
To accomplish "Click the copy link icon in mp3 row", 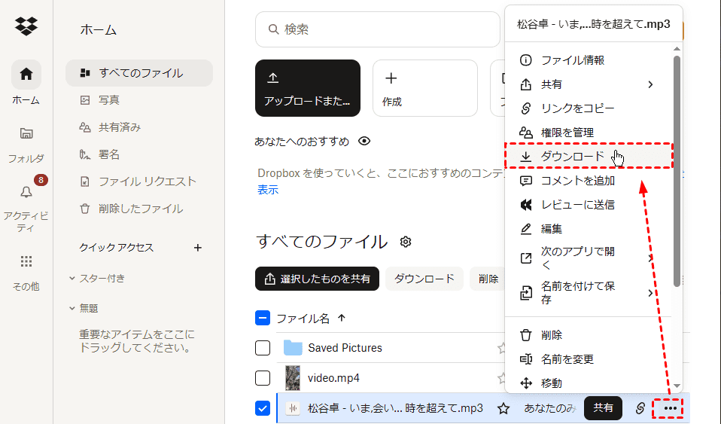I will tap(640, 408).
